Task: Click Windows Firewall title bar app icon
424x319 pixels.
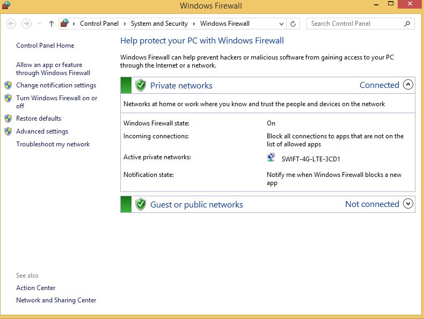Action: tap(6, 5)
